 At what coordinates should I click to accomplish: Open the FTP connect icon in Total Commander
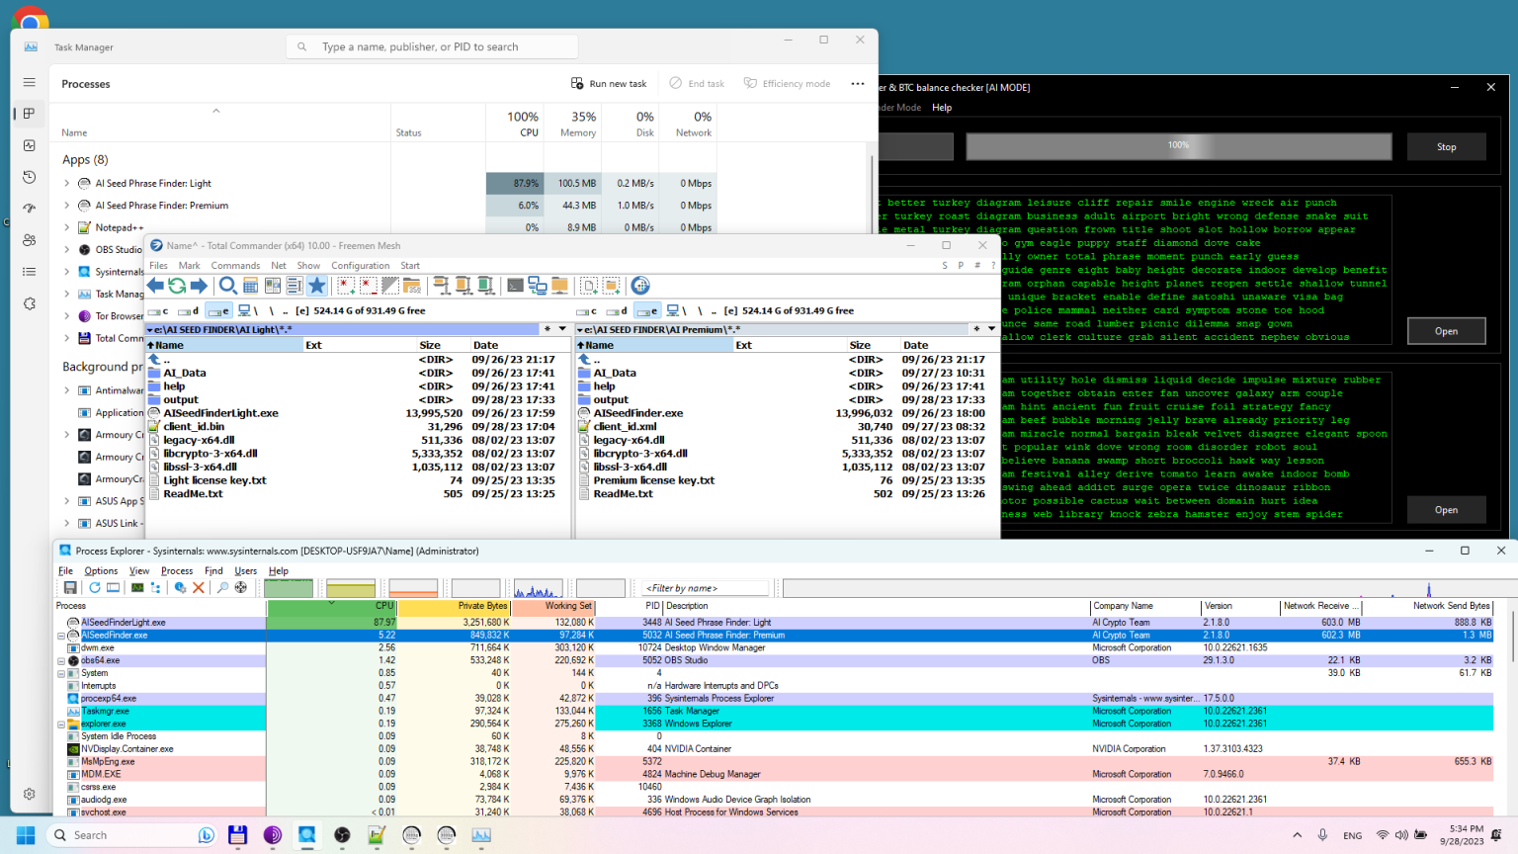tap(640, 286)
